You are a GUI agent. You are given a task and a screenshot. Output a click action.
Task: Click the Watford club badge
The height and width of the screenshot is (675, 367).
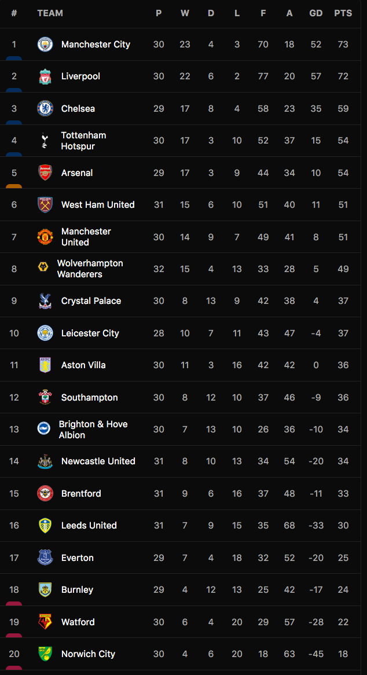pyautogui.click(x=45, y=622)
